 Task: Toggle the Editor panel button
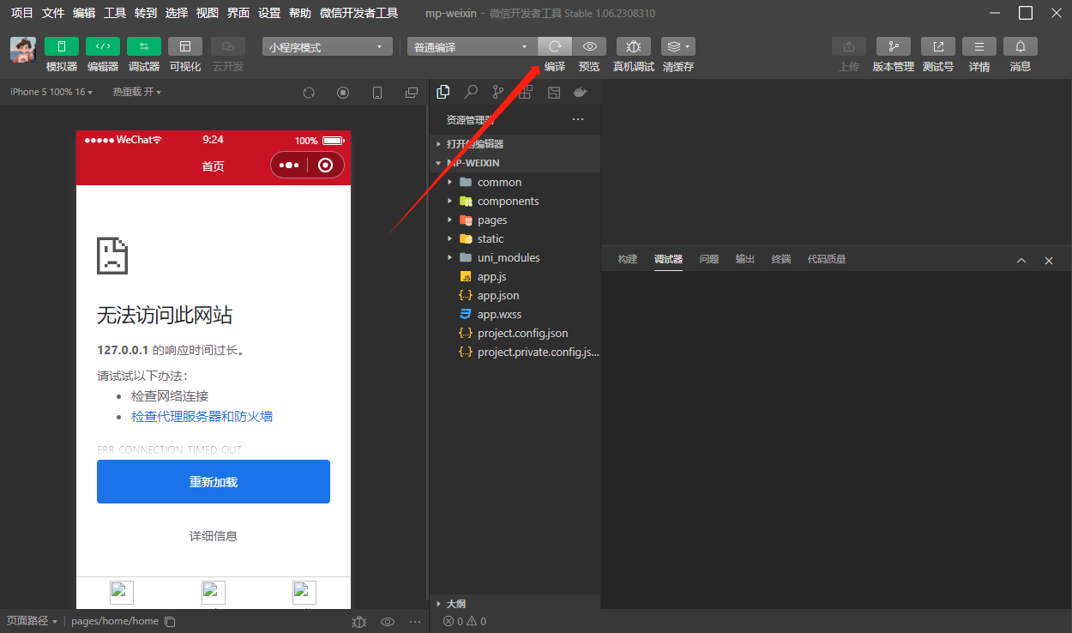pos(103,46)
